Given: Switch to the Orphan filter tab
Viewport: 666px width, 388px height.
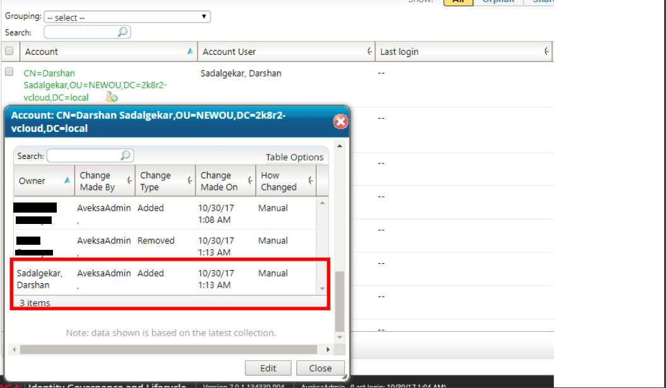Looking at the screenshot, I should (498, 2).
